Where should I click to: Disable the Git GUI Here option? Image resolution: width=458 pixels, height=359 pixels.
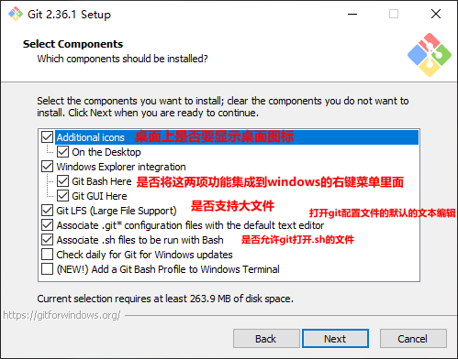62,196
